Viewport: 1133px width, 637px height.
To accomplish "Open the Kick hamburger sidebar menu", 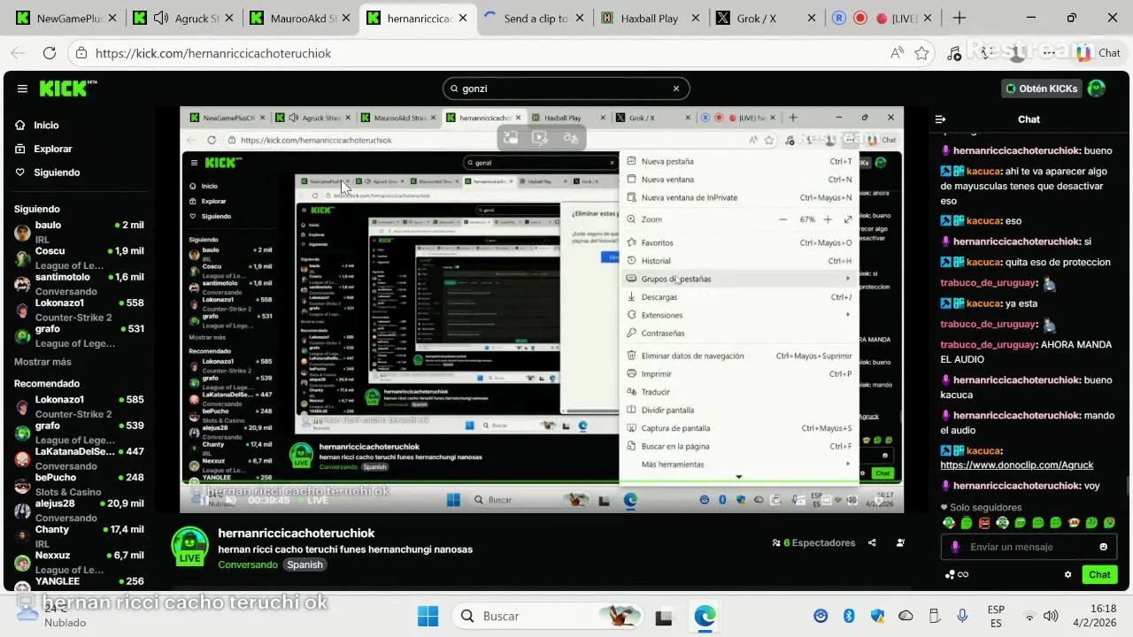I will pos(22,88).
